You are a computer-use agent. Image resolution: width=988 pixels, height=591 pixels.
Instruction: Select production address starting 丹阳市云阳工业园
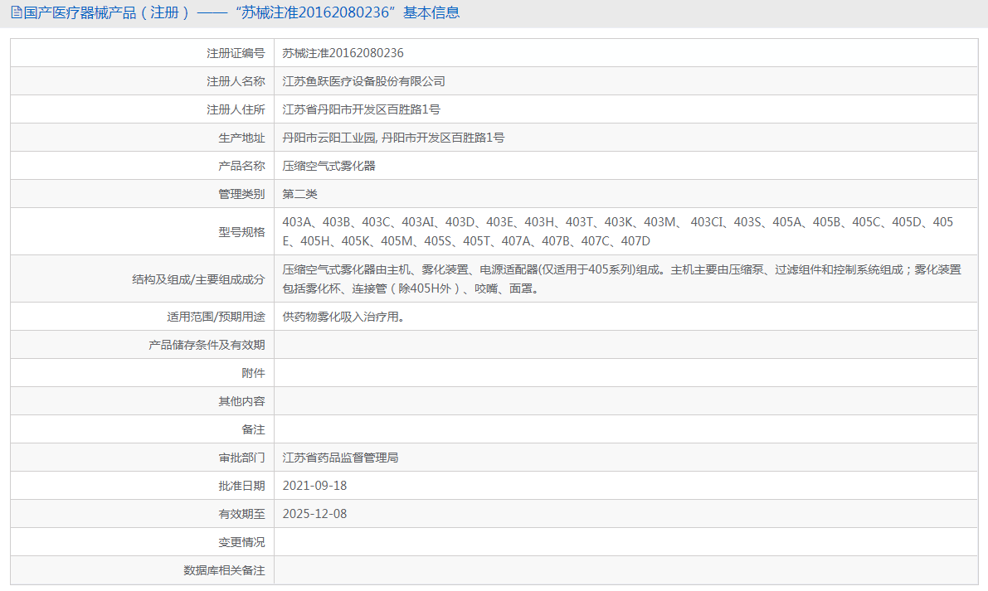(393, 138)
